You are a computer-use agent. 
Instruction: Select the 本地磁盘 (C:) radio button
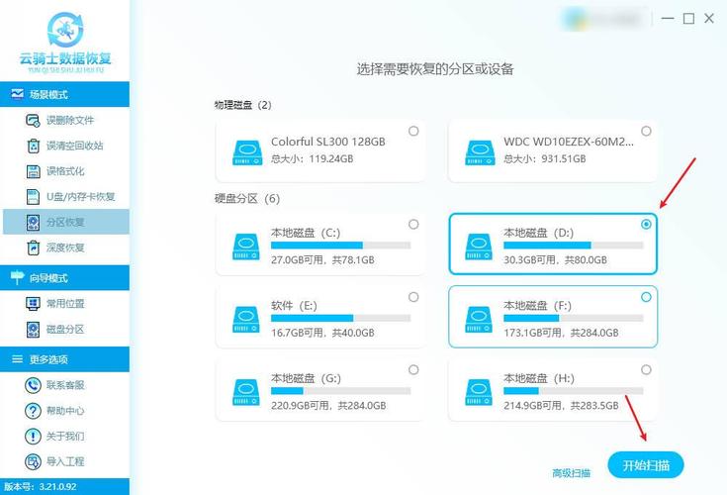(413, 225)
